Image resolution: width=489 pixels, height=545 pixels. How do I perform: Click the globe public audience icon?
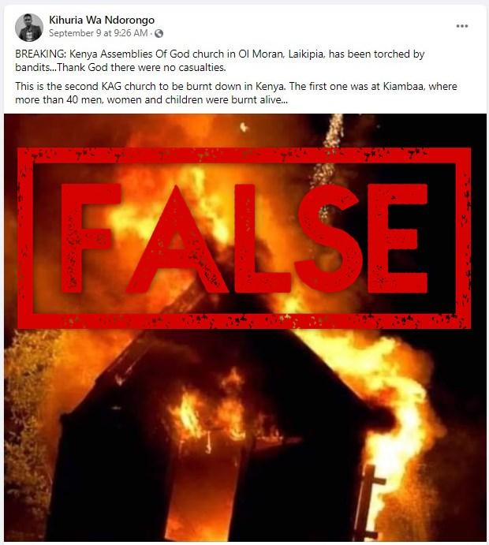[159, 33]
